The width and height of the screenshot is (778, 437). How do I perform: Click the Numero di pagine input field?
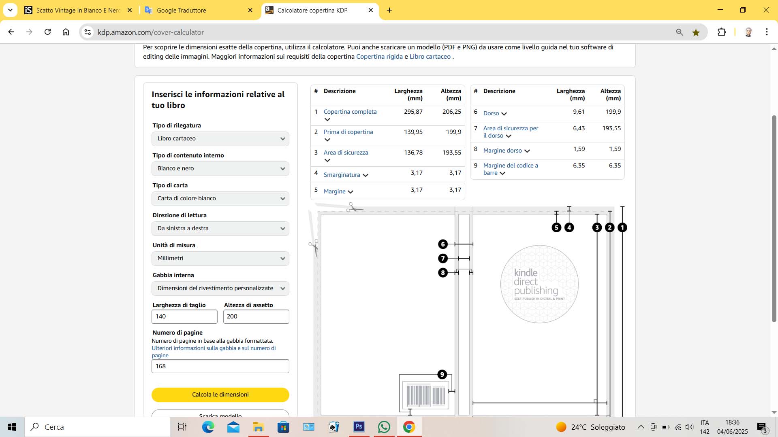[x=220, y=366]
